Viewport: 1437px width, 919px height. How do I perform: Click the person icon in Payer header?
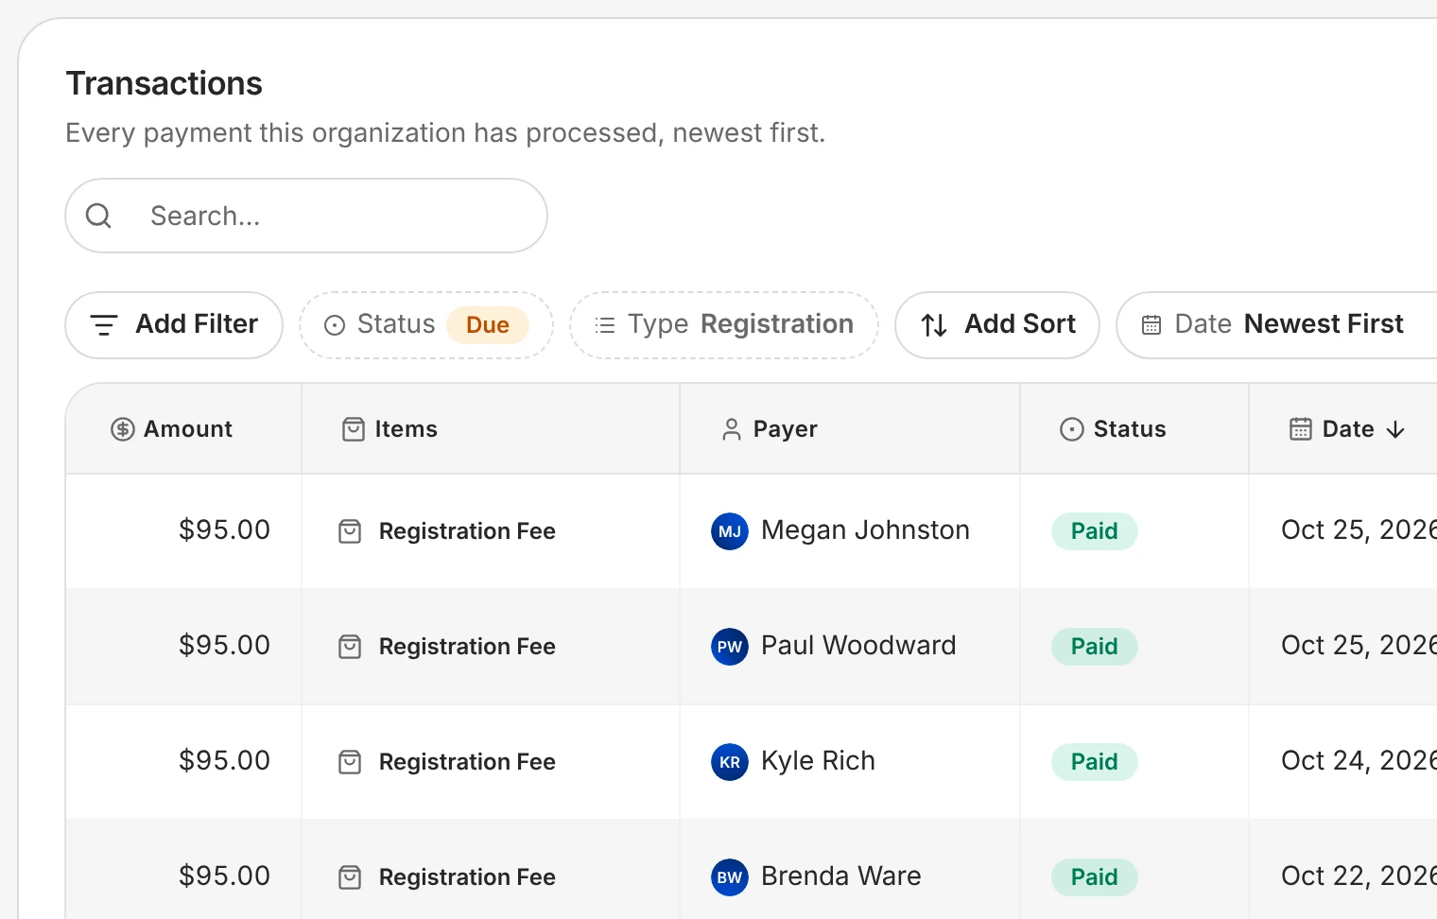point(732,429)
